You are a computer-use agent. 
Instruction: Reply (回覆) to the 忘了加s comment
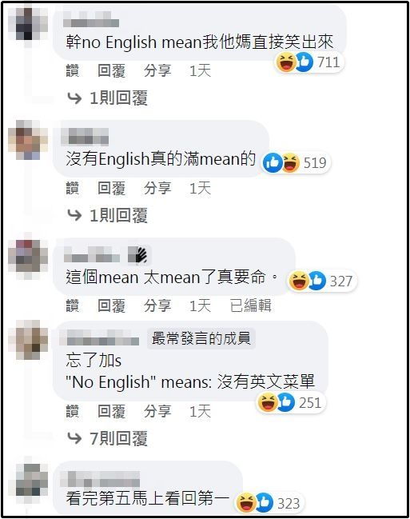tap(112, 411)
